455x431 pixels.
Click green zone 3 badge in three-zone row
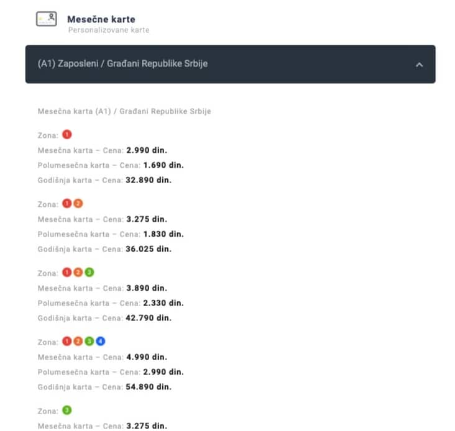coord(90,273)
